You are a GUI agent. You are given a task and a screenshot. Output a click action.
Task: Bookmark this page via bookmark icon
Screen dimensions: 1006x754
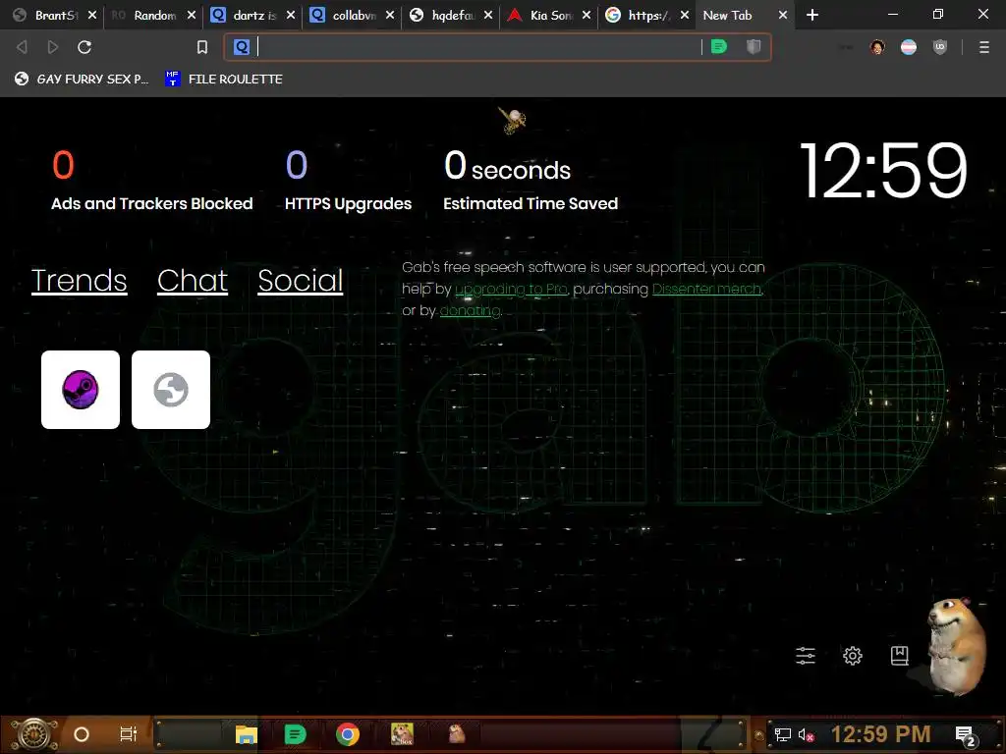(x=202, y=47)
